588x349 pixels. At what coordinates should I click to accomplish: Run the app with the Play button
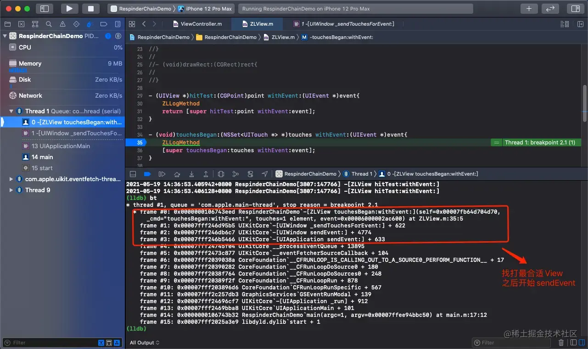(69, 9)
